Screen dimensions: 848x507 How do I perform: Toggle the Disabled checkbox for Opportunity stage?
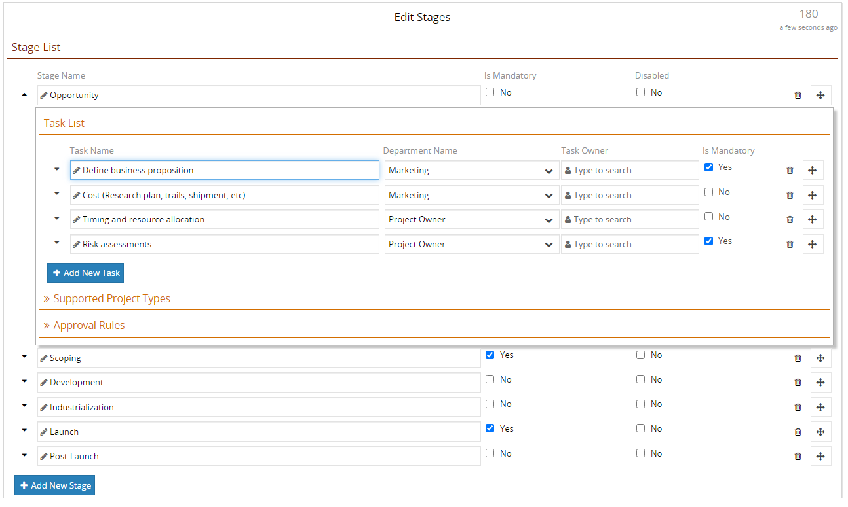(641, 92)
